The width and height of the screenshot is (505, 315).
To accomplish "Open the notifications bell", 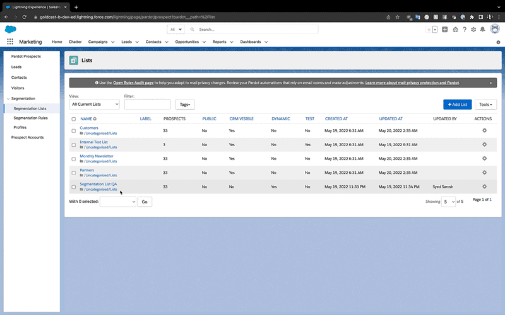I will pos(483,30).
